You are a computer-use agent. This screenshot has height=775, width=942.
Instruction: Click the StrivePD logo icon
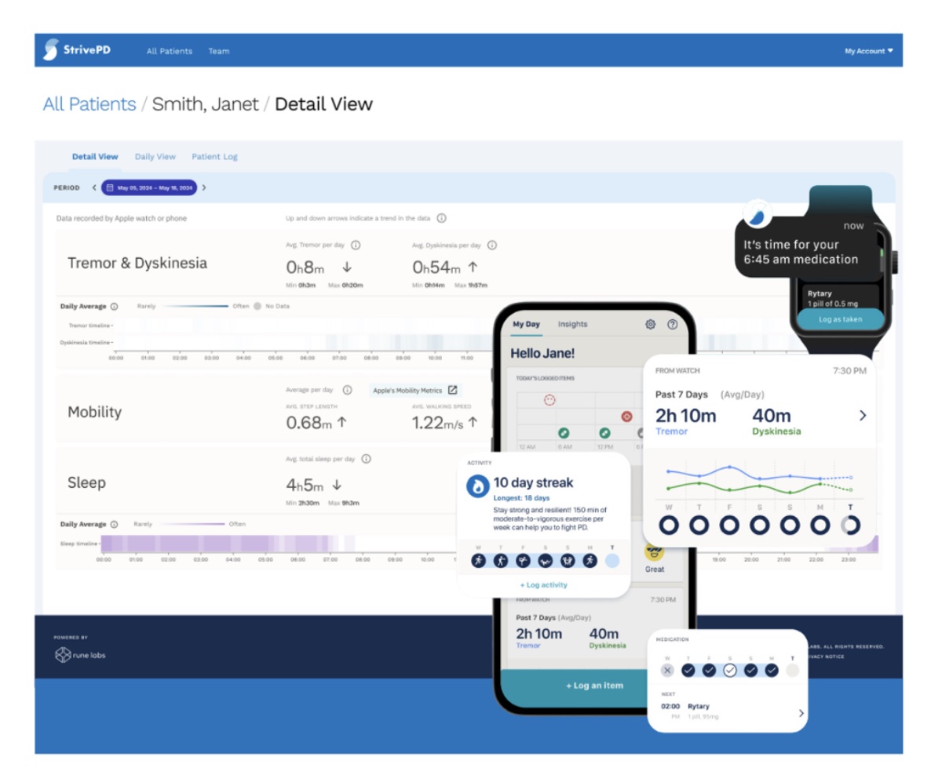[50, 50]
